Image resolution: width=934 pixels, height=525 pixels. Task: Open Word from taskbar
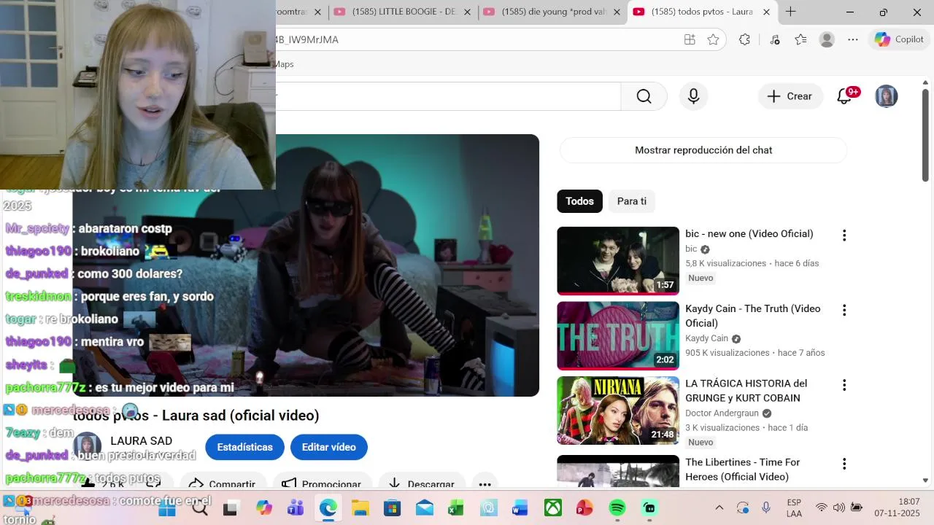(520, 507)
